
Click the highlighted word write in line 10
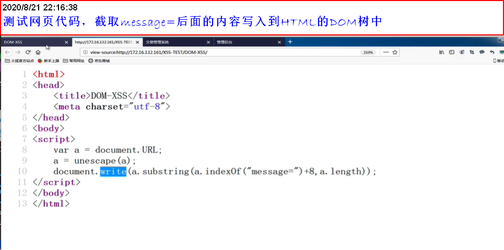(x=113, y=171)
